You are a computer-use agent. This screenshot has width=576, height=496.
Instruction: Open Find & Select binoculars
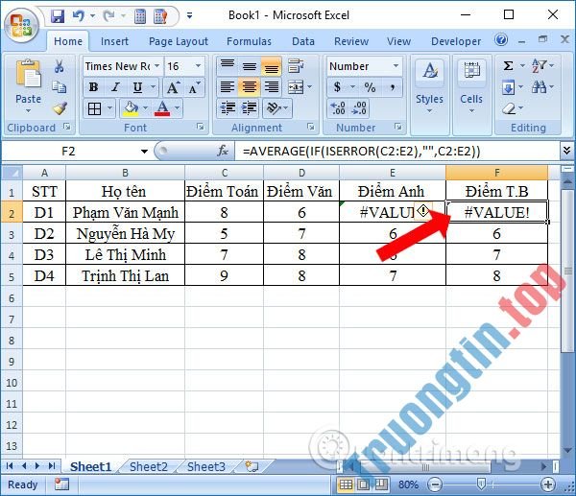click(539, 87)
